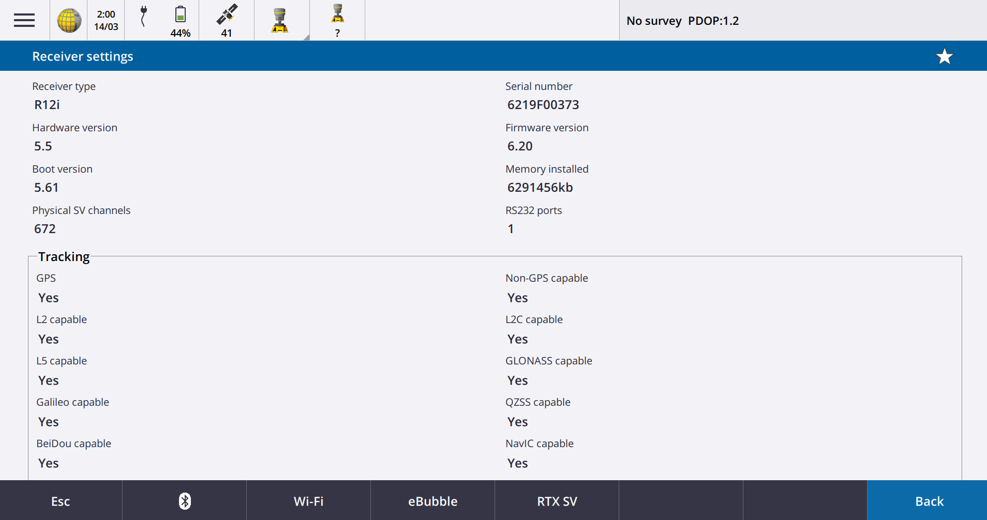The height and width of the screenshot is (520, 987).
Task: Click the globe map icon
Action: coord(69,21)
